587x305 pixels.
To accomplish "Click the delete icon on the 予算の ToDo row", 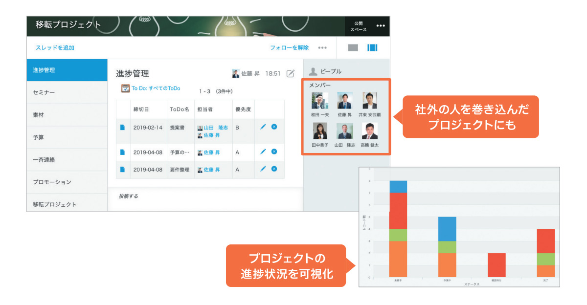I will point(274,152).
